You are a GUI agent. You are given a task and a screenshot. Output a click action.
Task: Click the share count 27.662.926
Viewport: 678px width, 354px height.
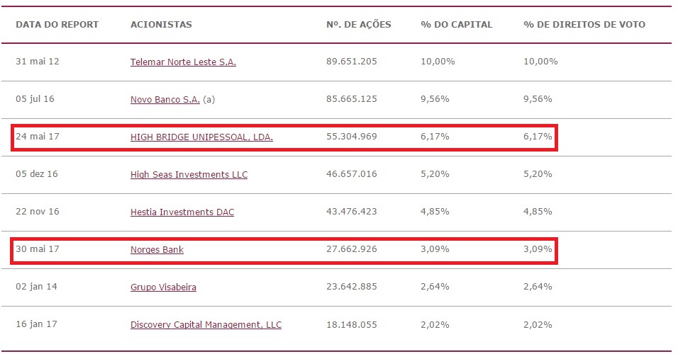[352, 249]
